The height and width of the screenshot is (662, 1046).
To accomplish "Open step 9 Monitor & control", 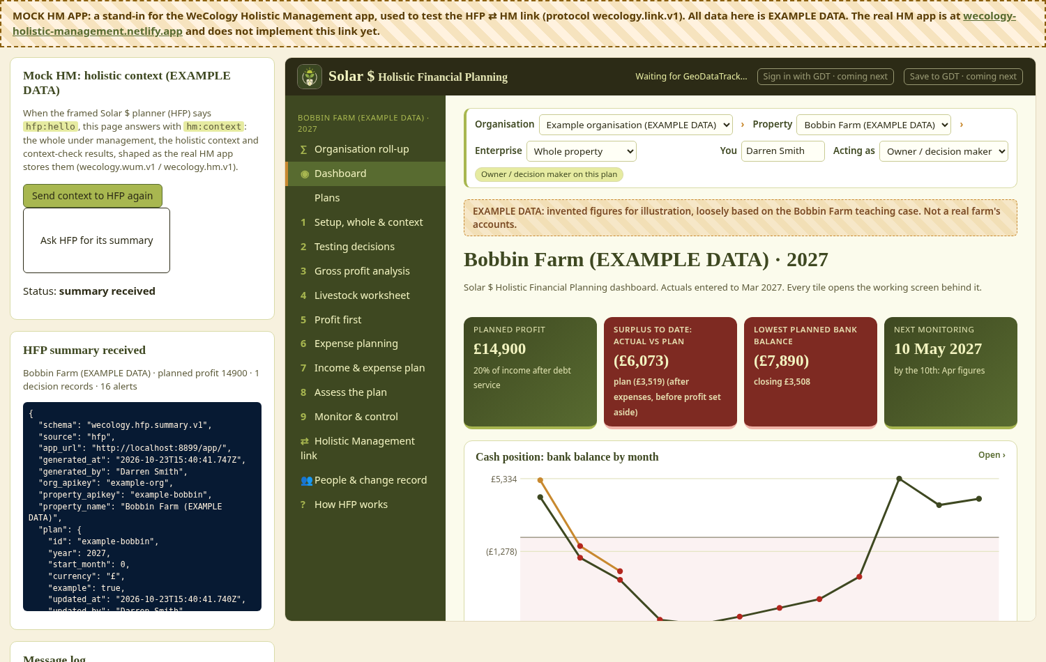I will point(365,417).
